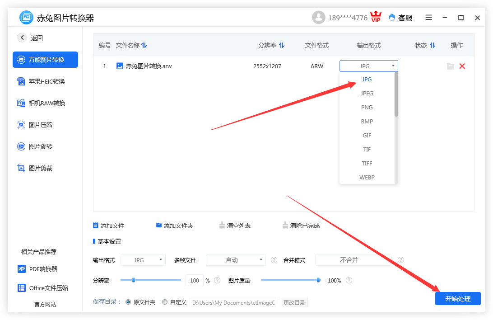
Task: Choose JPG from the format list
Action: (367, 79)
